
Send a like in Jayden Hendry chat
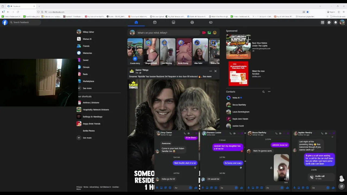pyautogui.click(x=333, y=188)
